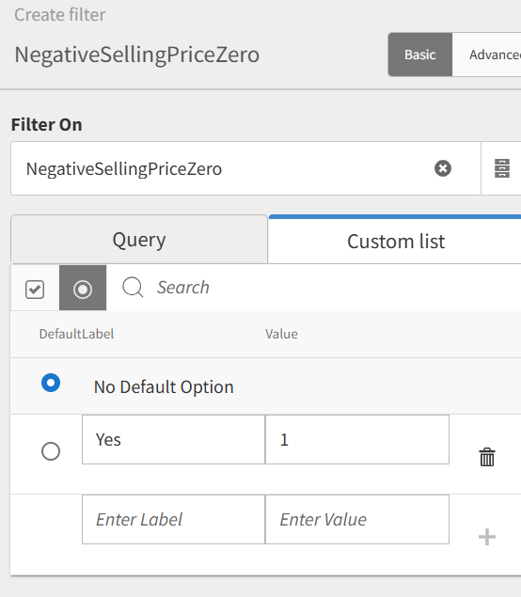Click the Enter Label field
This screenshot has width=521, height=597.
click(x=173, y=519)
